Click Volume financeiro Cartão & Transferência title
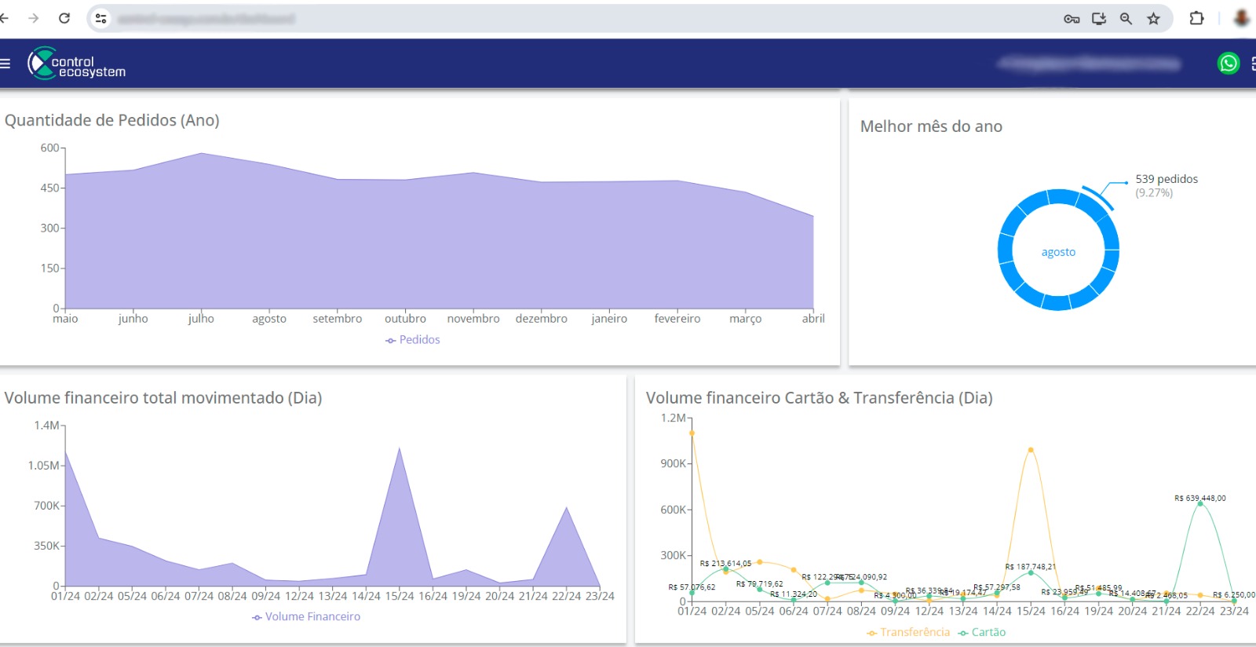This screenshot has width=1256, height=647. coord(820,398)
